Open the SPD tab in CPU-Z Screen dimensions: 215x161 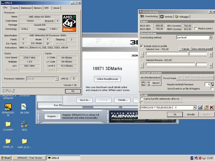(46, 8)
